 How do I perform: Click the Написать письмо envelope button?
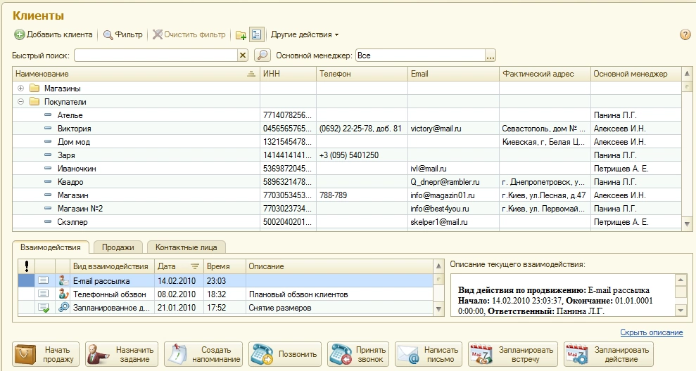point(428,354)
